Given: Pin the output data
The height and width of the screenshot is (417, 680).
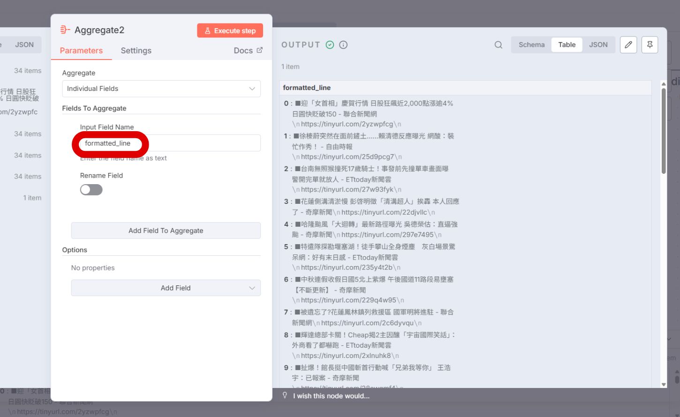Looking at the screenshot, I should pos(650,45).
